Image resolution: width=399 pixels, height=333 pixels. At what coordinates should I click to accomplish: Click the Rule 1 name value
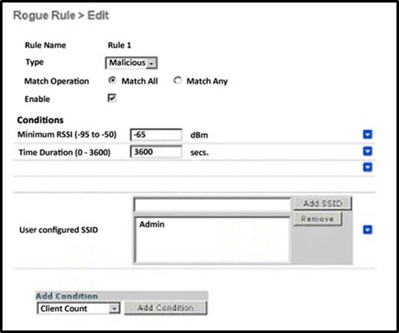(x=119, y=45)
